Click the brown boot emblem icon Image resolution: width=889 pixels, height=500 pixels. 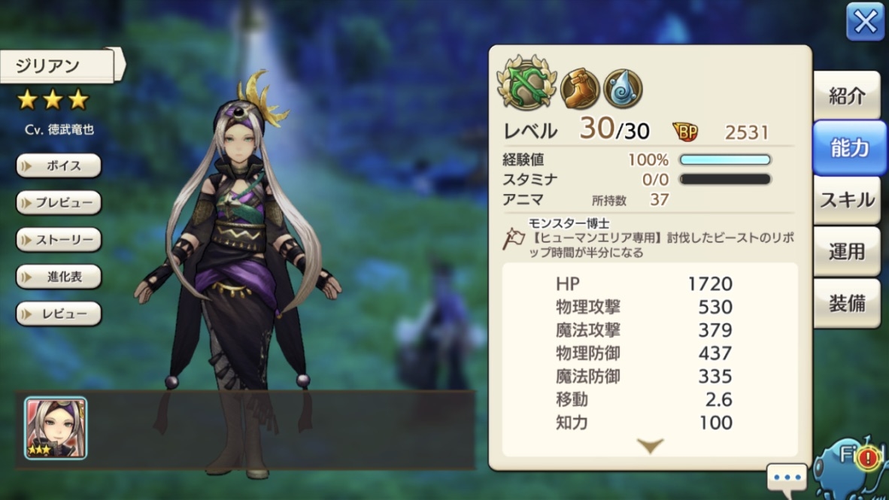coord(579,89)
